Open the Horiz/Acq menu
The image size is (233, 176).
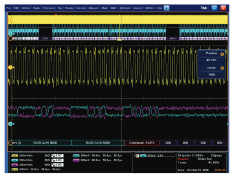pyautogui.click(x=49, y=8)
